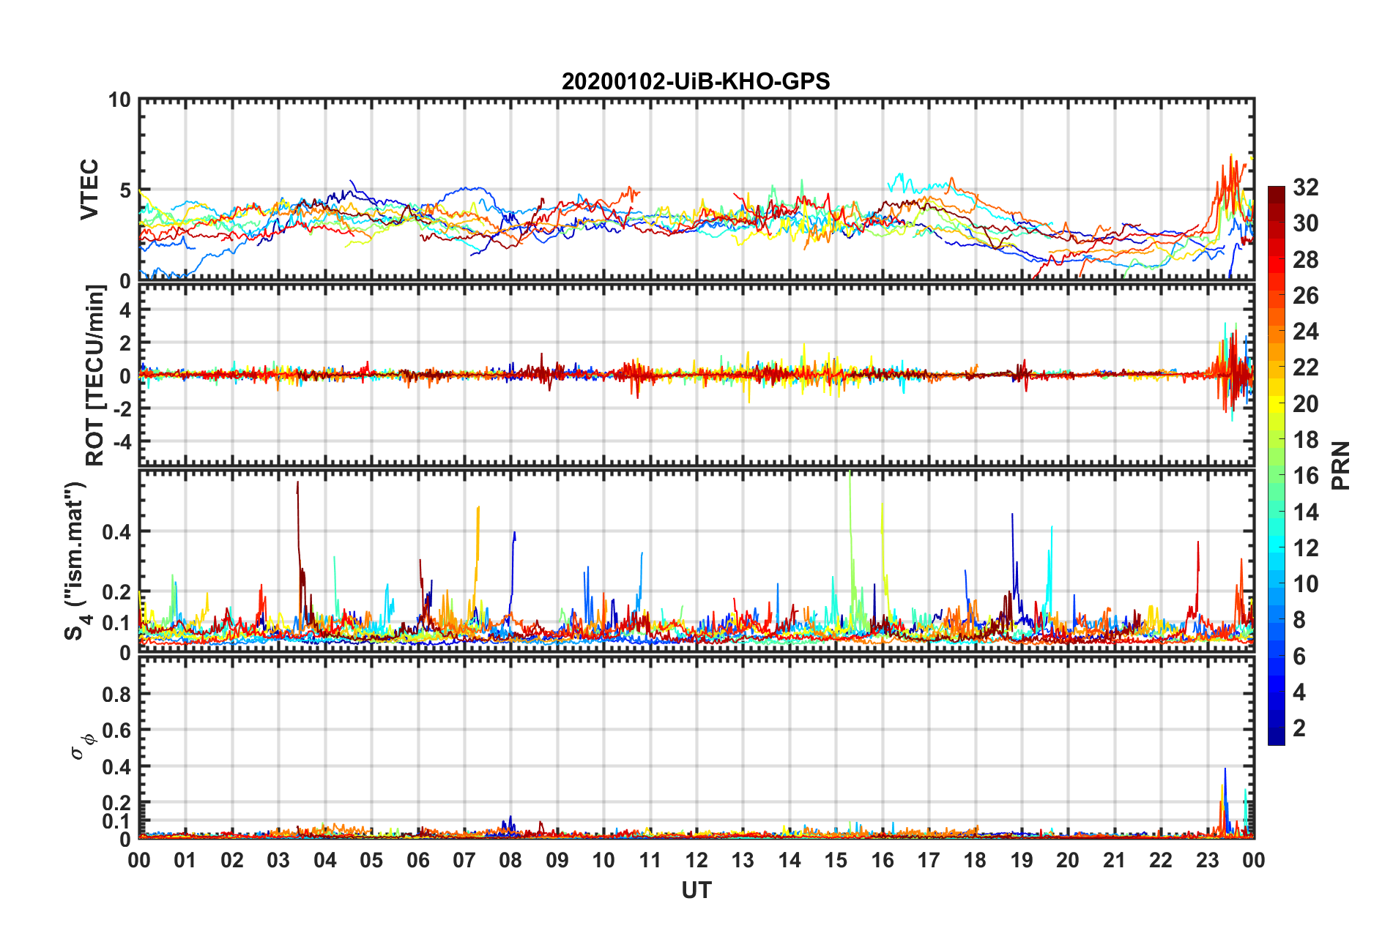Click the VTEC axis label
Screen dimensions: 1393x931
pyautogui.click(x=89, y=190)
